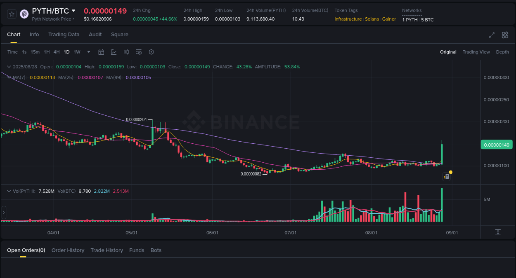This screenshot has width=516, height=278.
Task: Open the extra time intervals dropdown arrow
Action: [x=88, y=52]
